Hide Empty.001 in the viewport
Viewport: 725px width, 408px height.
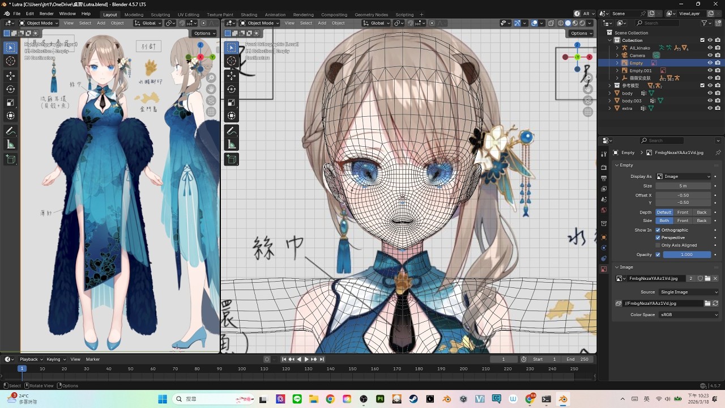(x=710, y=70)
